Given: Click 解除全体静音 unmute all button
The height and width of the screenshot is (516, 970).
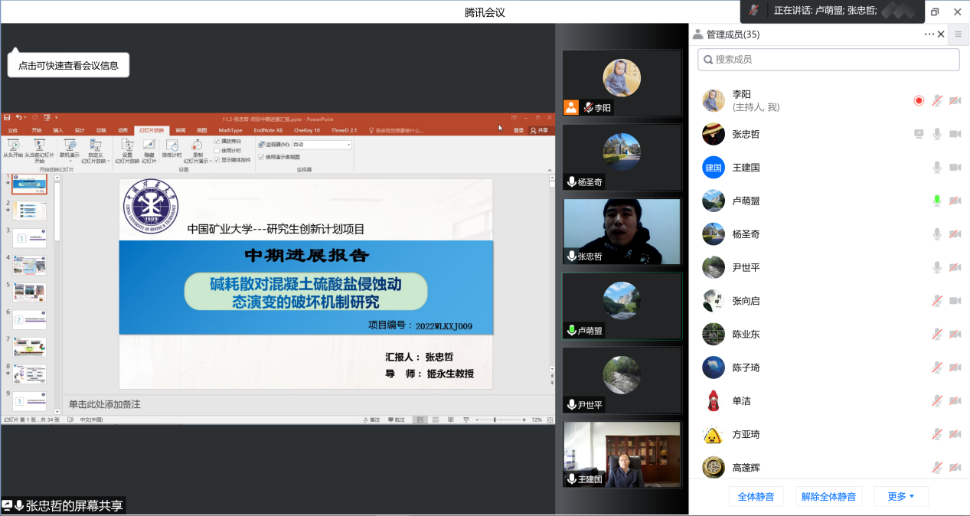Looking at the screenshot, I should coord(828,496).
